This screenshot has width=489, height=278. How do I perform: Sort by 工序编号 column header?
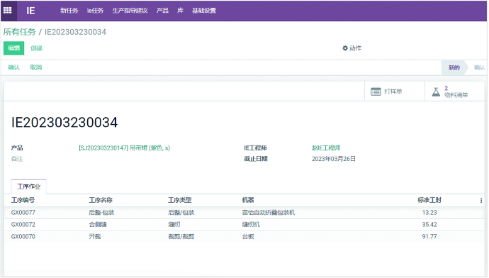(x=23, y=200)
